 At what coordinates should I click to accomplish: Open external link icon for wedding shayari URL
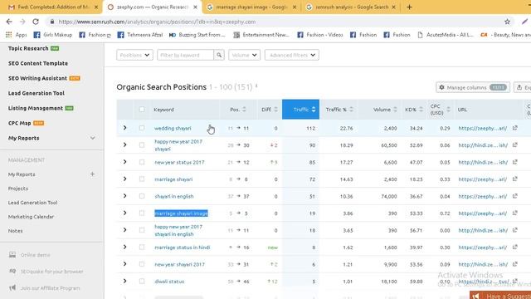click(x=514, y=128)
